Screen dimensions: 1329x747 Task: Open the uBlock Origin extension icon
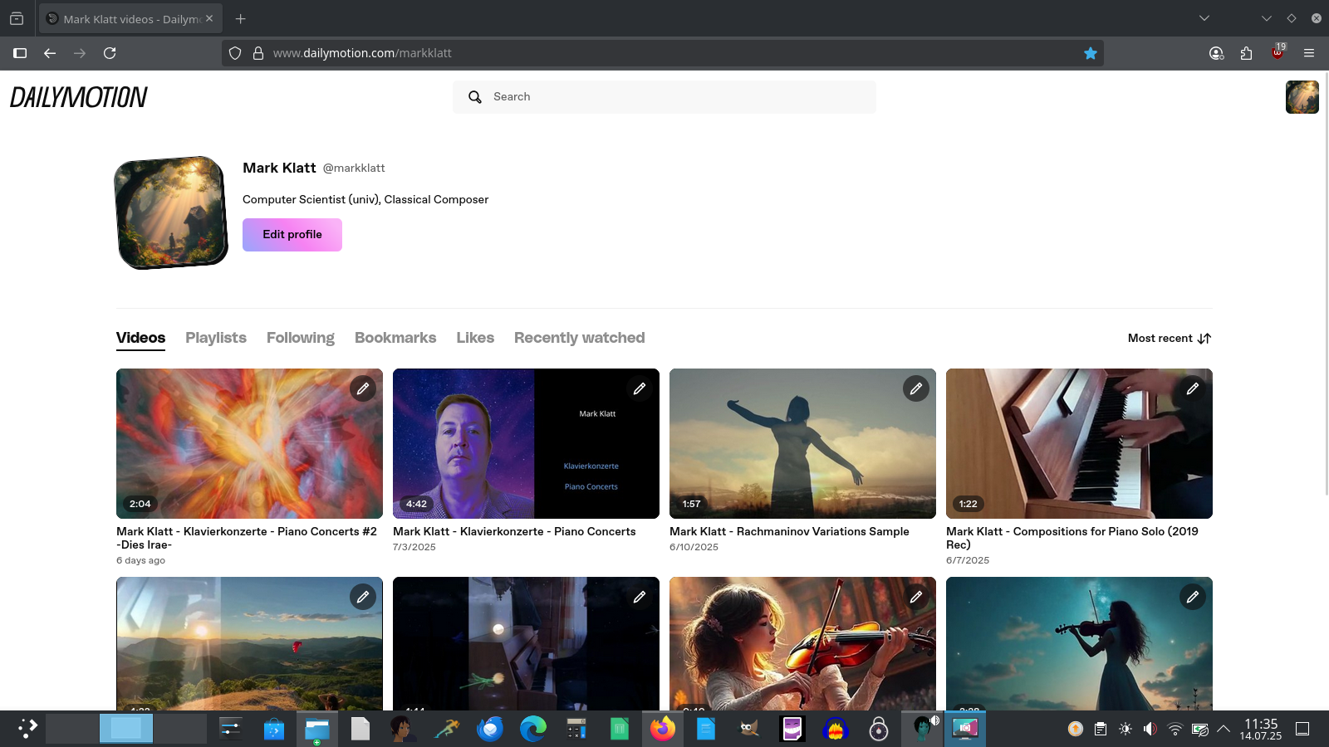point(1278,52)
